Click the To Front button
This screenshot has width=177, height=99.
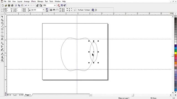[x=80, y=10]
